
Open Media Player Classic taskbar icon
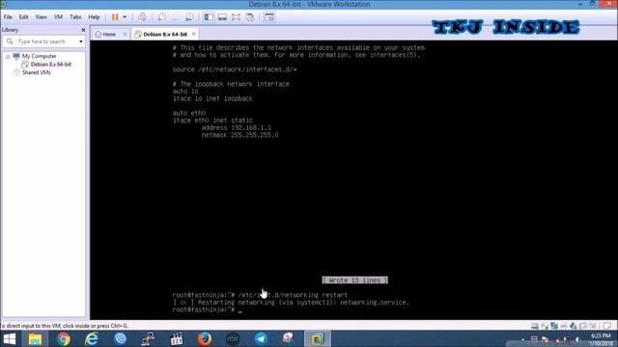(176, 339)
